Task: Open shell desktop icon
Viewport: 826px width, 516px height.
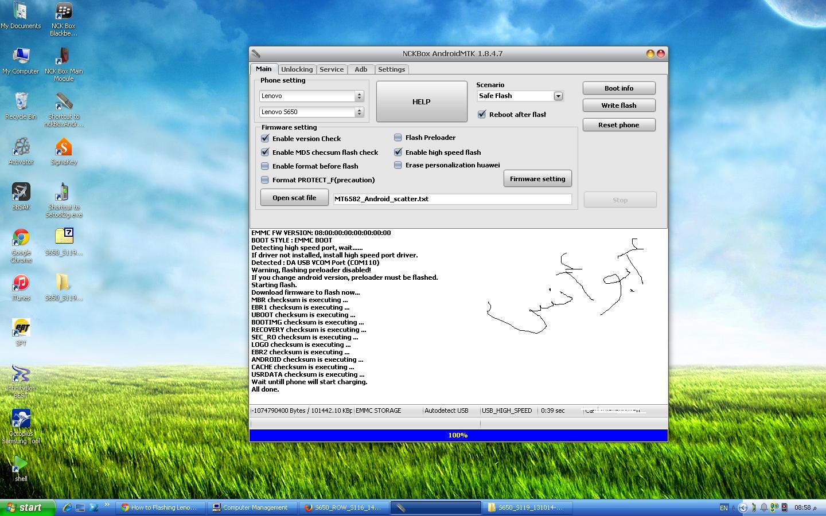Action: [21, 468]
